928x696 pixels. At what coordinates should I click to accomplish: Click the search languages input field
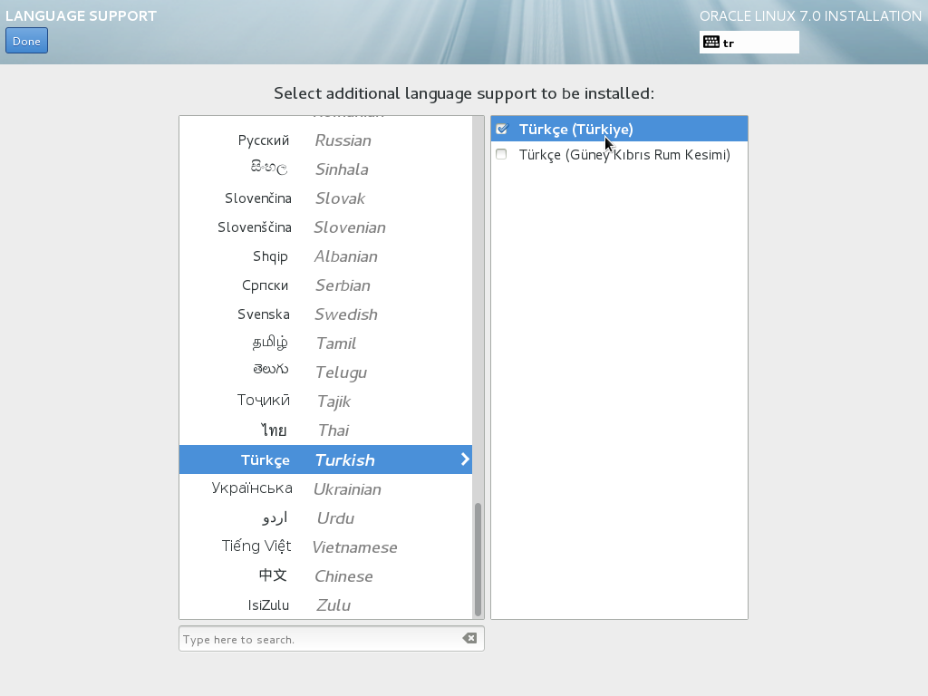322,639
